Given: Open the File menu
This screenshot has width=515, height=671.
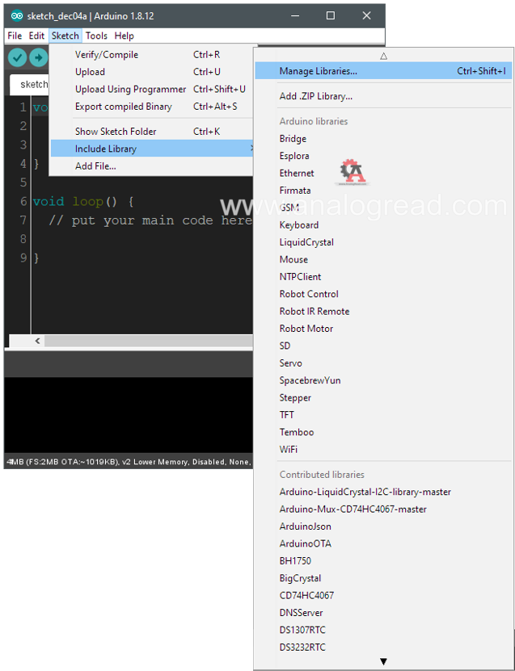Looking at the screenshot, I should [15, 36].
